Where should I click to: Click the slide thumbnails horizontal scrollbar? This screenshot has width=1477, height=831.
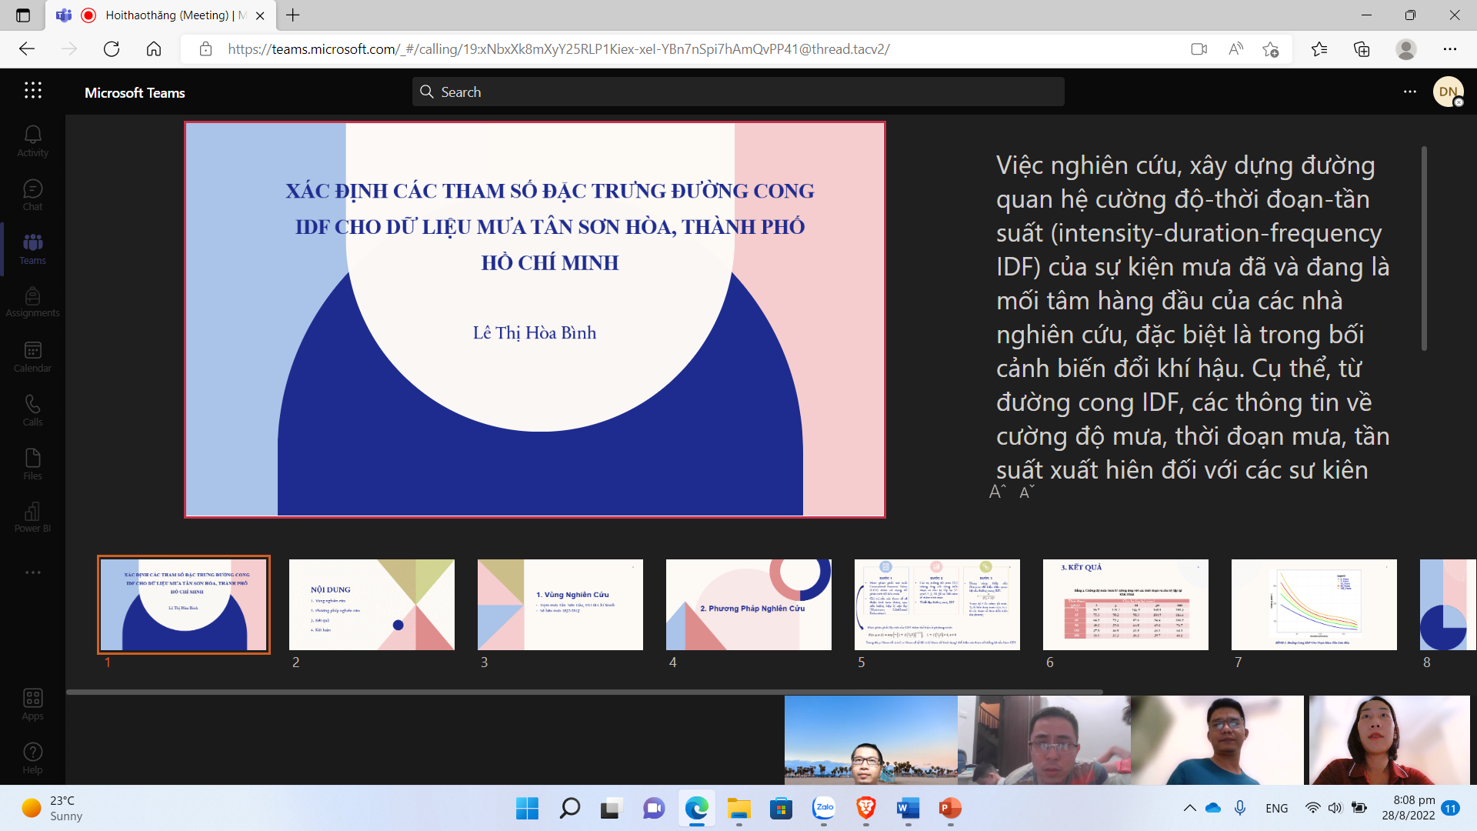click(585, 692)
